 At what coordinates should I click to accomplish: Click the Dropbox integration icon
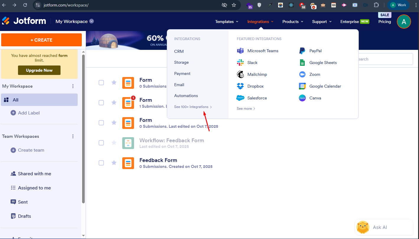point(240,86)
